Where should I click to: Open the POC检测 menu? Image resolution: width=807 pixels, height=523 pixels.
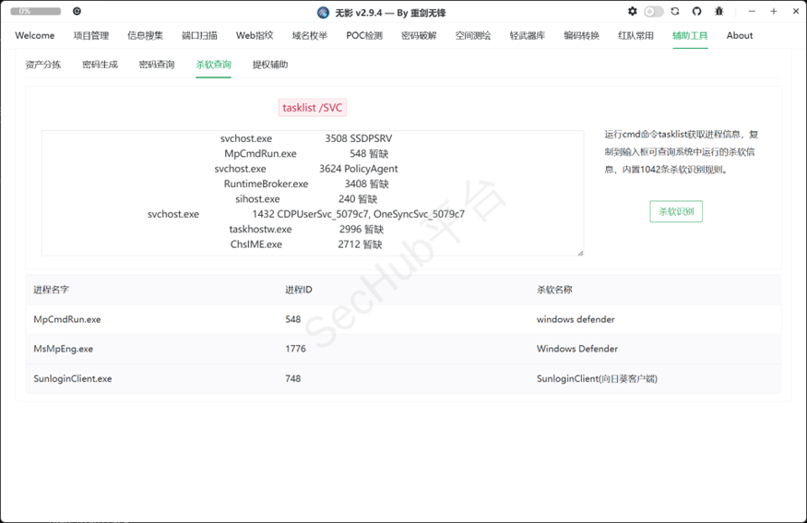click(x=364, y=35)
